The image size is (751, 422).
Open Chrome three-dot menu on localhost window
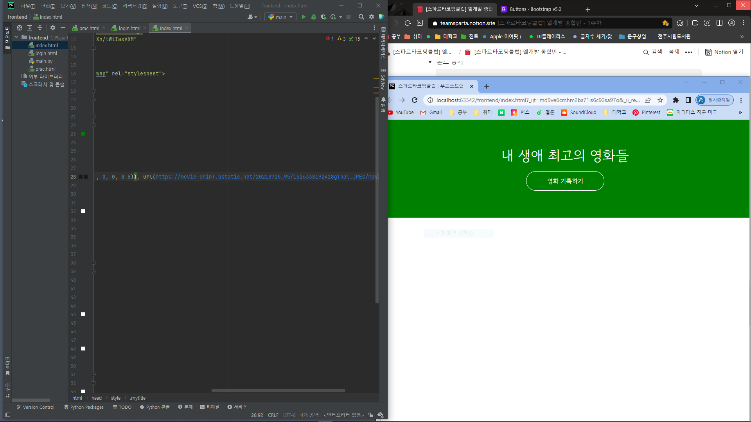(x=741, y=100)
